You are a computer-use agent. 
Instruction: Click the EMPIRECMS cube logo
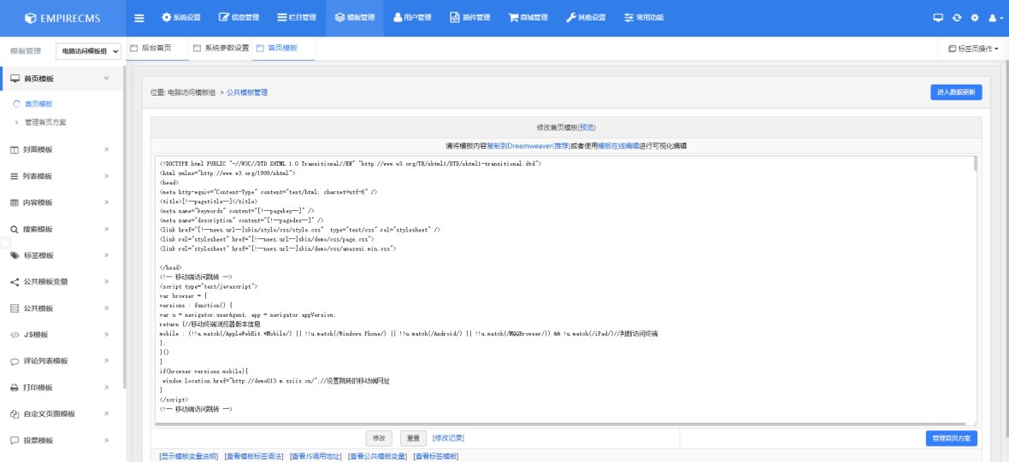click(30, 18)
